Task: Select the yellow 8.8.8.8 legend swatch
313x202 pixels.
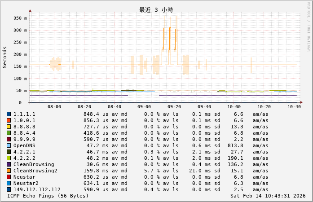Action: 9,127
